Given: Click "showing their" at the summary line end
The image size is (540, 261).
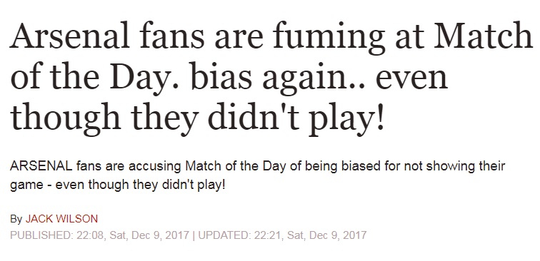Looking at the screenshot, I should tap(466, 166).
